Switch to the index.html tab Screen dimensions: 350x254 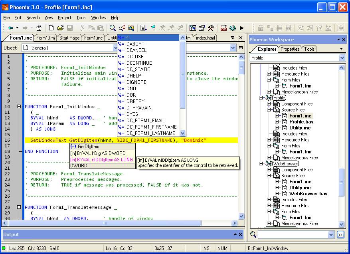(206, 38)
